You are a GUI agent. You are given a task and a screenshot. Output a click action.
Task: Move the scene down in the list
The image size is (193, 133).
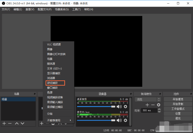click(22, 123)
